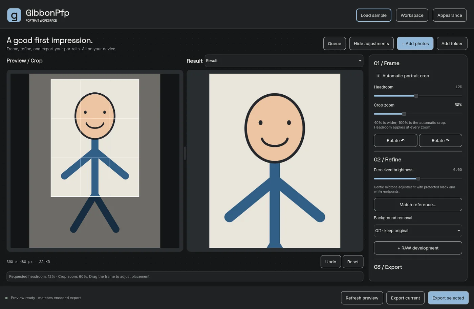Click the Headroom '12%' value
The height and width of the screenshot is (309, 474).
459,87
